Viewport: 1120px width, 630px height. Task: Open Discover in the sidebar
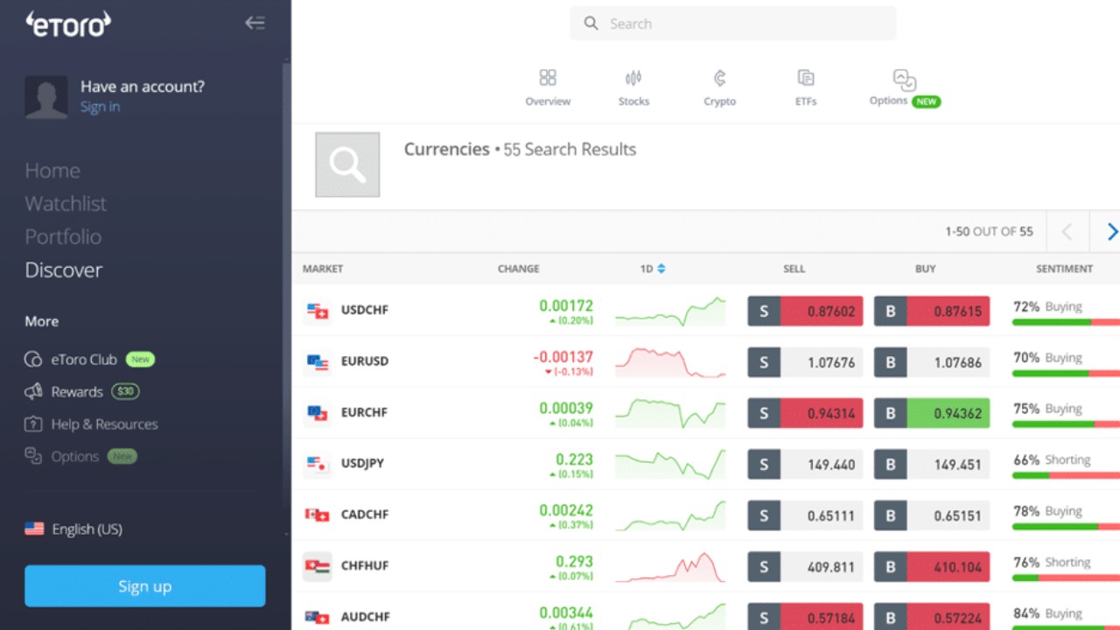point(64,270)
